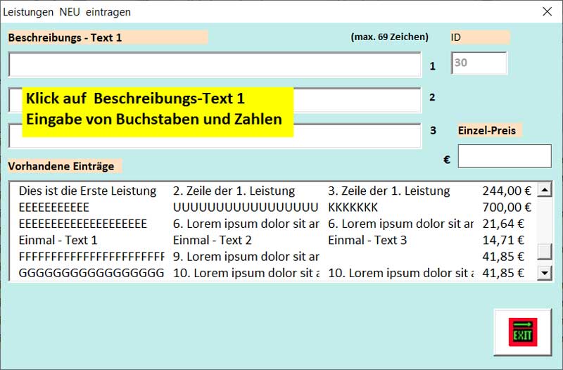Click the disabled ID field showing 30
This screenshot has width=563, height=370.
[x=479, y=63]
